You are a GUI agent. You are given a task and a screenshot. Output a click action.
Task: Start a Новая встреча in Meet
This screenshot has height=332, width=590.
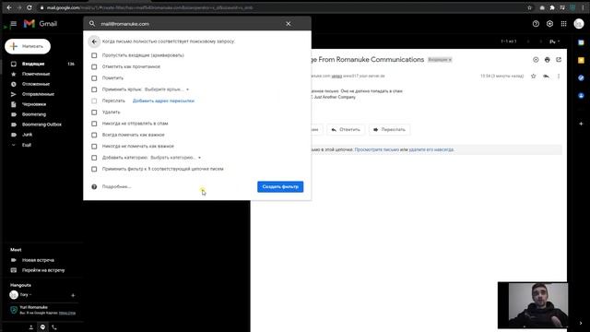pos(38,260)
